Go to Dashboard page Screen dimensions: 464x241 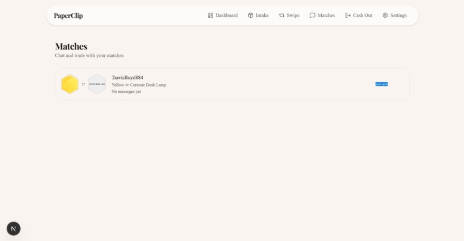[223, 16]
